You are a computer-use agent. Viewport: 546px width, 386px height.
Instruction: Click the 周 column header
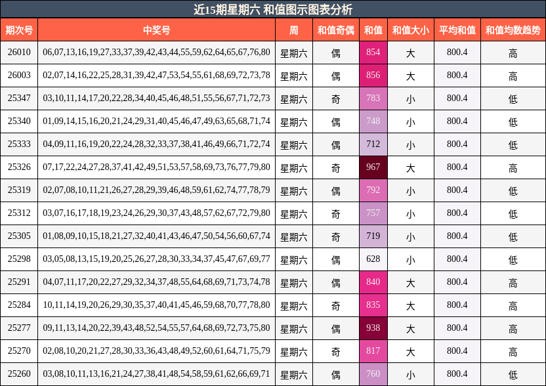(291, 29)
